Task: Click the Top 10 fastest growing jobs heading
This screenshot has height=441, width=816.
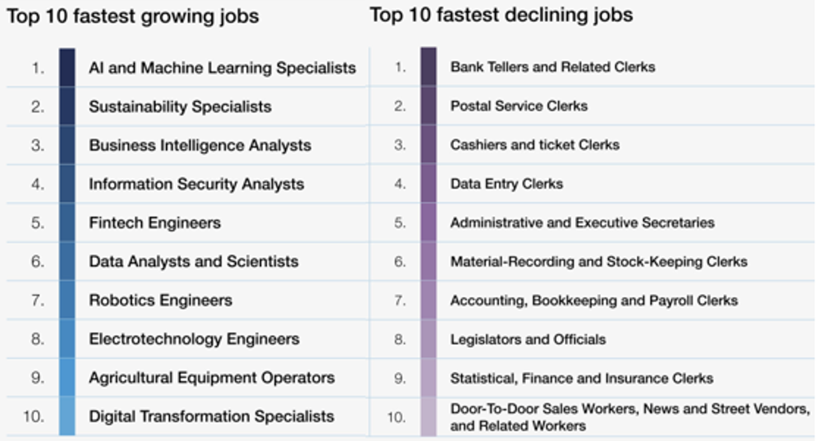Action: point(133,17)
